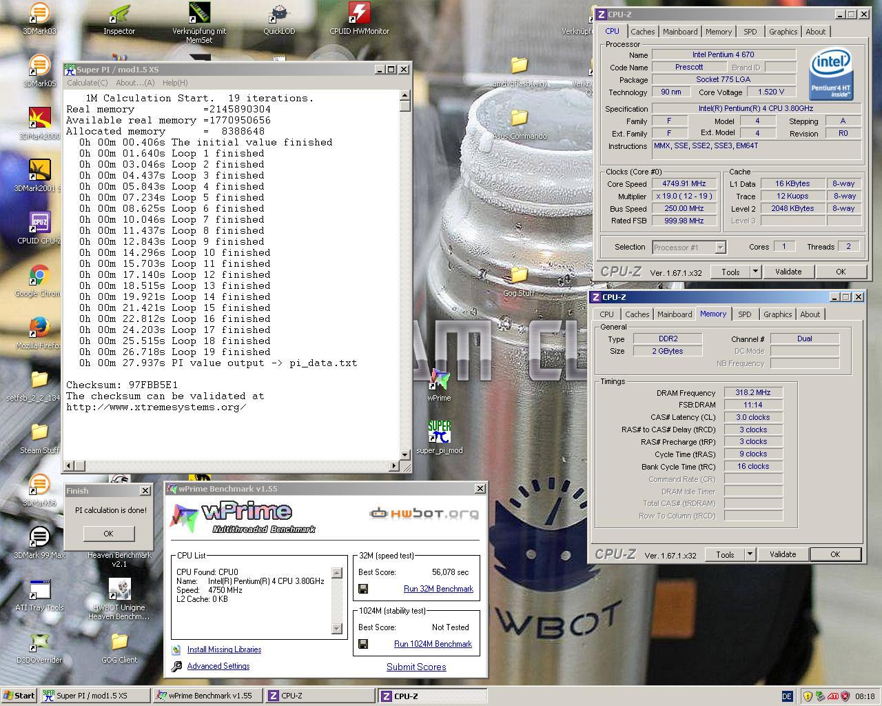Open the Help menu in Super PI
Screen dimensions: 882x706
coord(175,83)
